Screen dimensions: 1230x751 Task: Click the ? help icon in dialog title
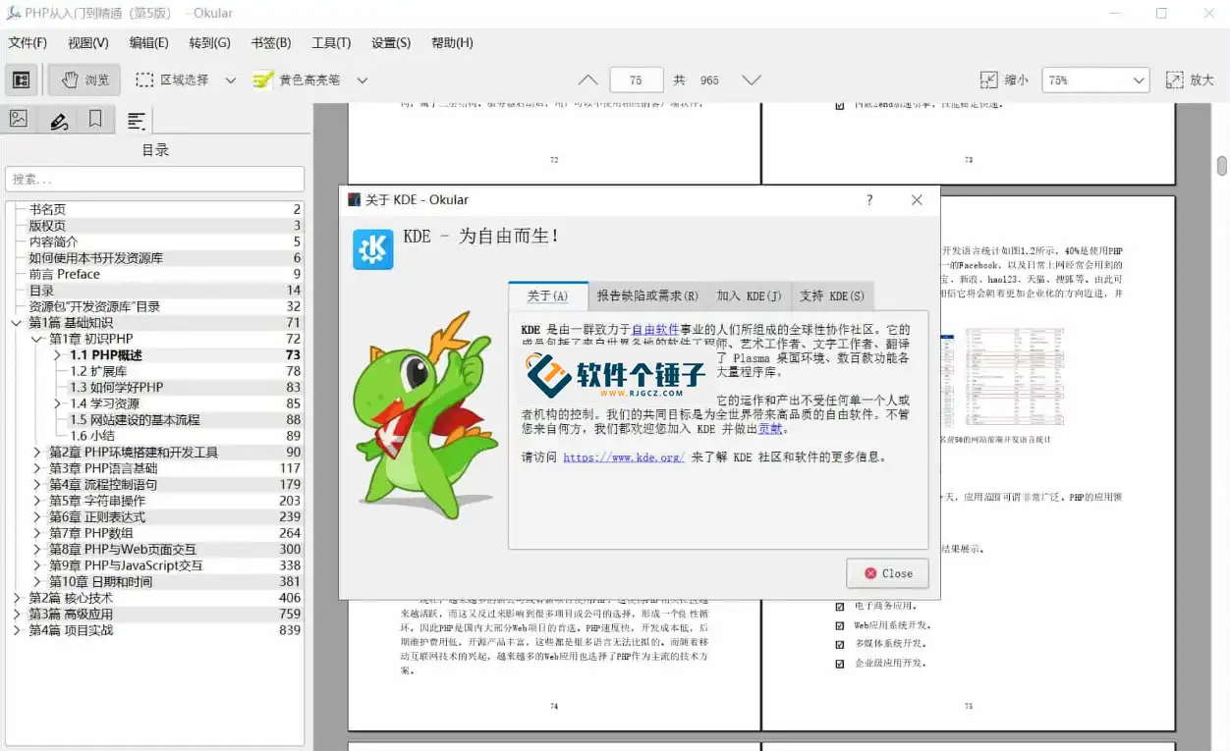[x=868, y=200]
